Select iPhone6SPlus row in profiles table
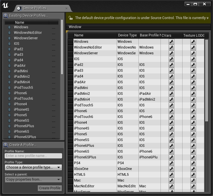The image size is (213, 196). (136, 157)
